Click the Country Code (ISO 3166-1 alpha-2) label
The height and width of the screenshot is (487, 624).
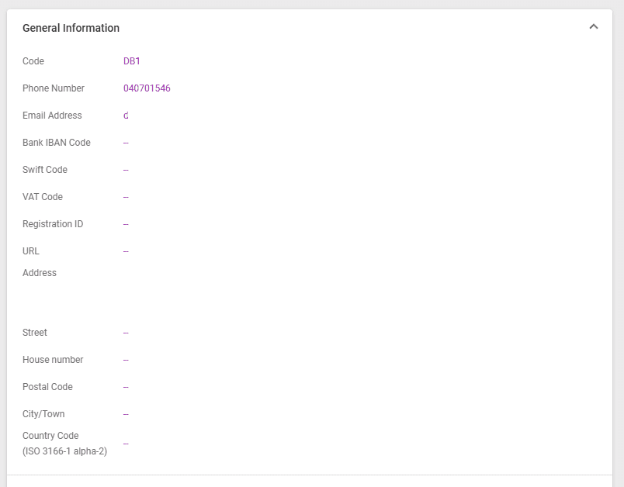tap(64, 444)
